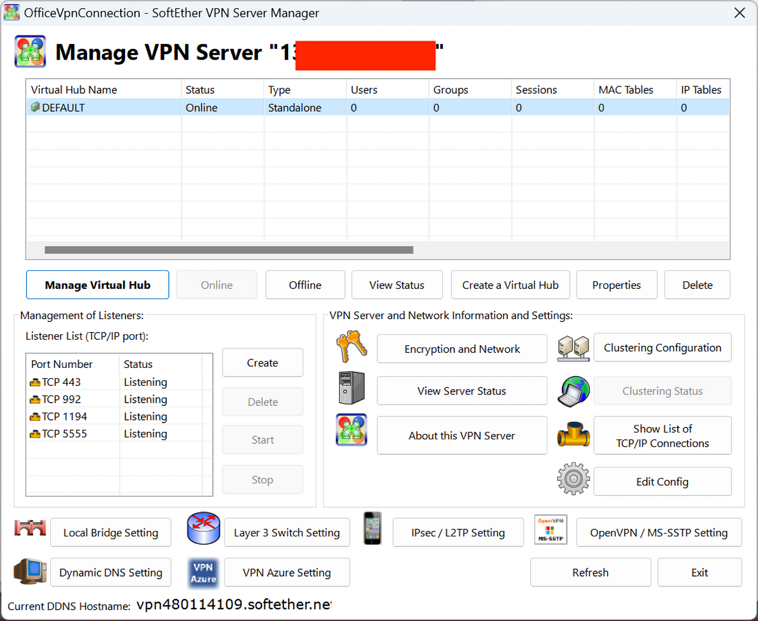Click the server tower icon for View Server Status

tap(351, 388)
